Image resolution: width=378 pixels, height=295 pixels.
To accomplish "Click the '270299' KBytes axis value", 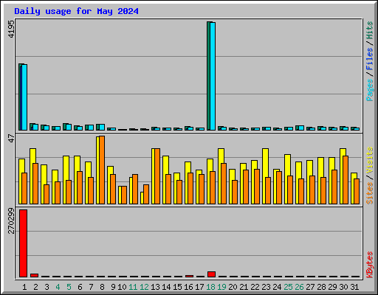I will 11,221.
